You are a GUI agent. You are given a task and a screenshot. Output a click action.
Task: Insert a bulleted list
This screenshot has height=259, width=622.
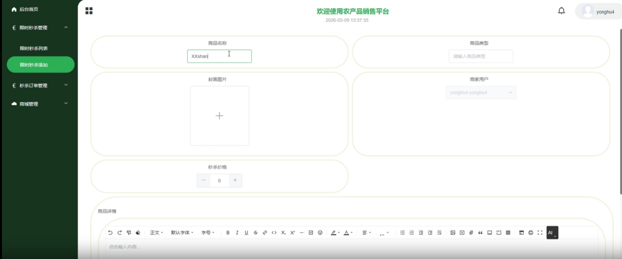pos(403,233)
